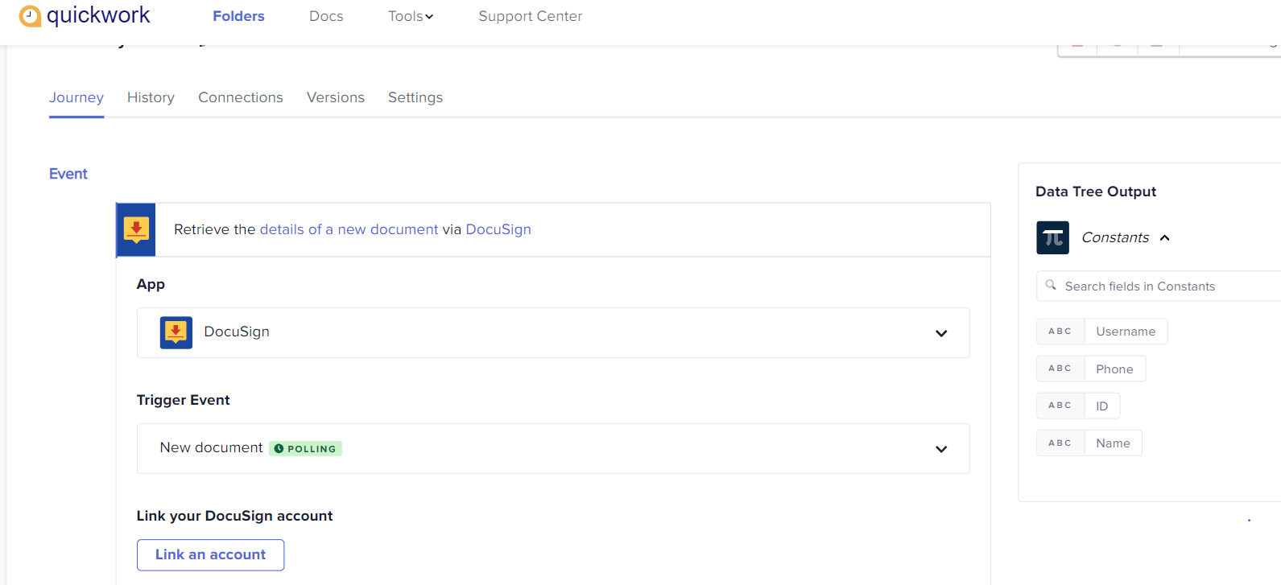Image resolution: width=1281 pixels, height=585 pixels.
Task: Click the ABC type icon beside Phone
Action: click(1060, 369)
